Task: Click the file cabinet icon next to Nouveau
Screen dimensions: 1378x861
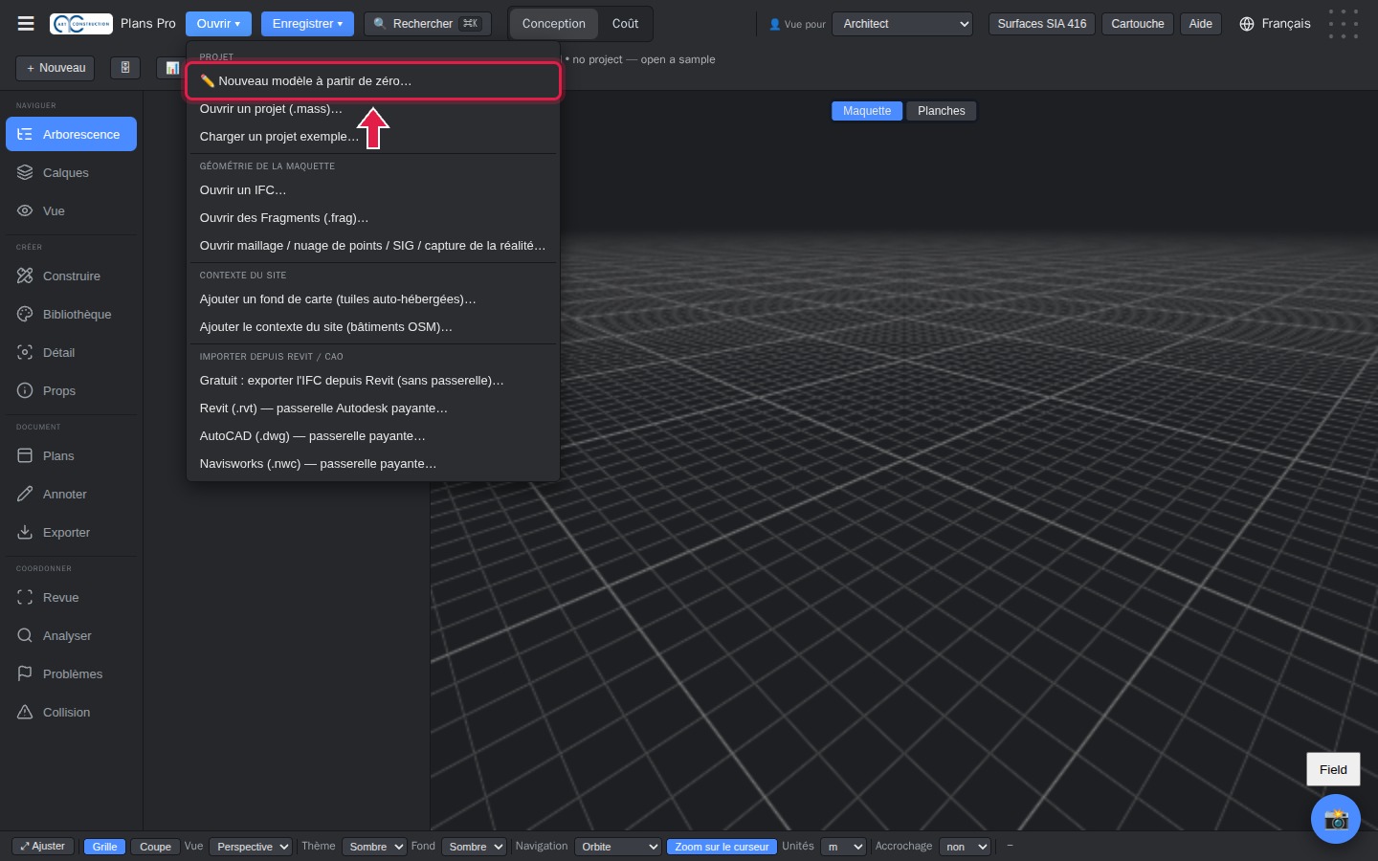Action: pyautogui.click(x=125, y=68)
